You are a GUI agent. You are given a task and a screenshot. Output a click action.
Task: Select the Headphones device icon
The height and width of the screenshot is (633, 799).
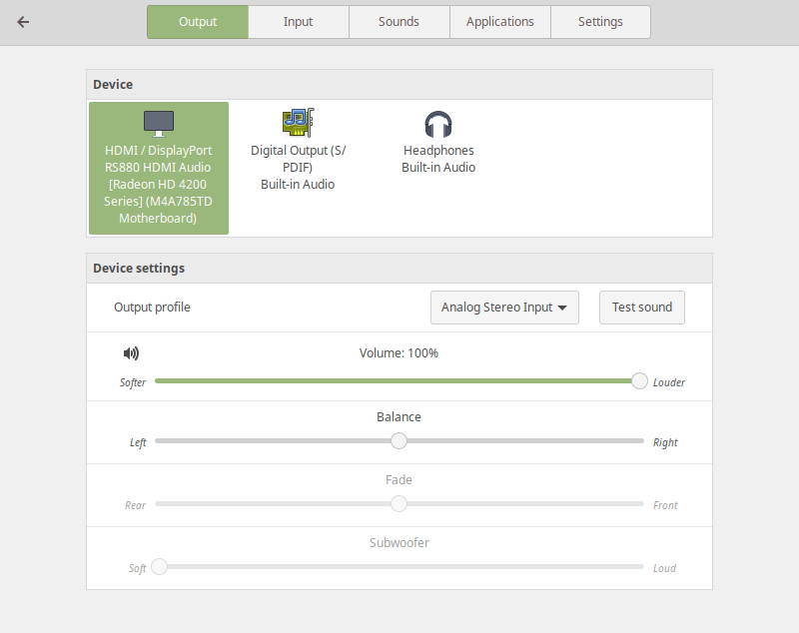438,124
